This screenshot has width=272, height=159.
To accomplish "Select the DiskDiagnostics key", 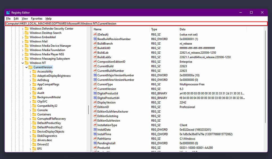I will [x=47, y=136].
